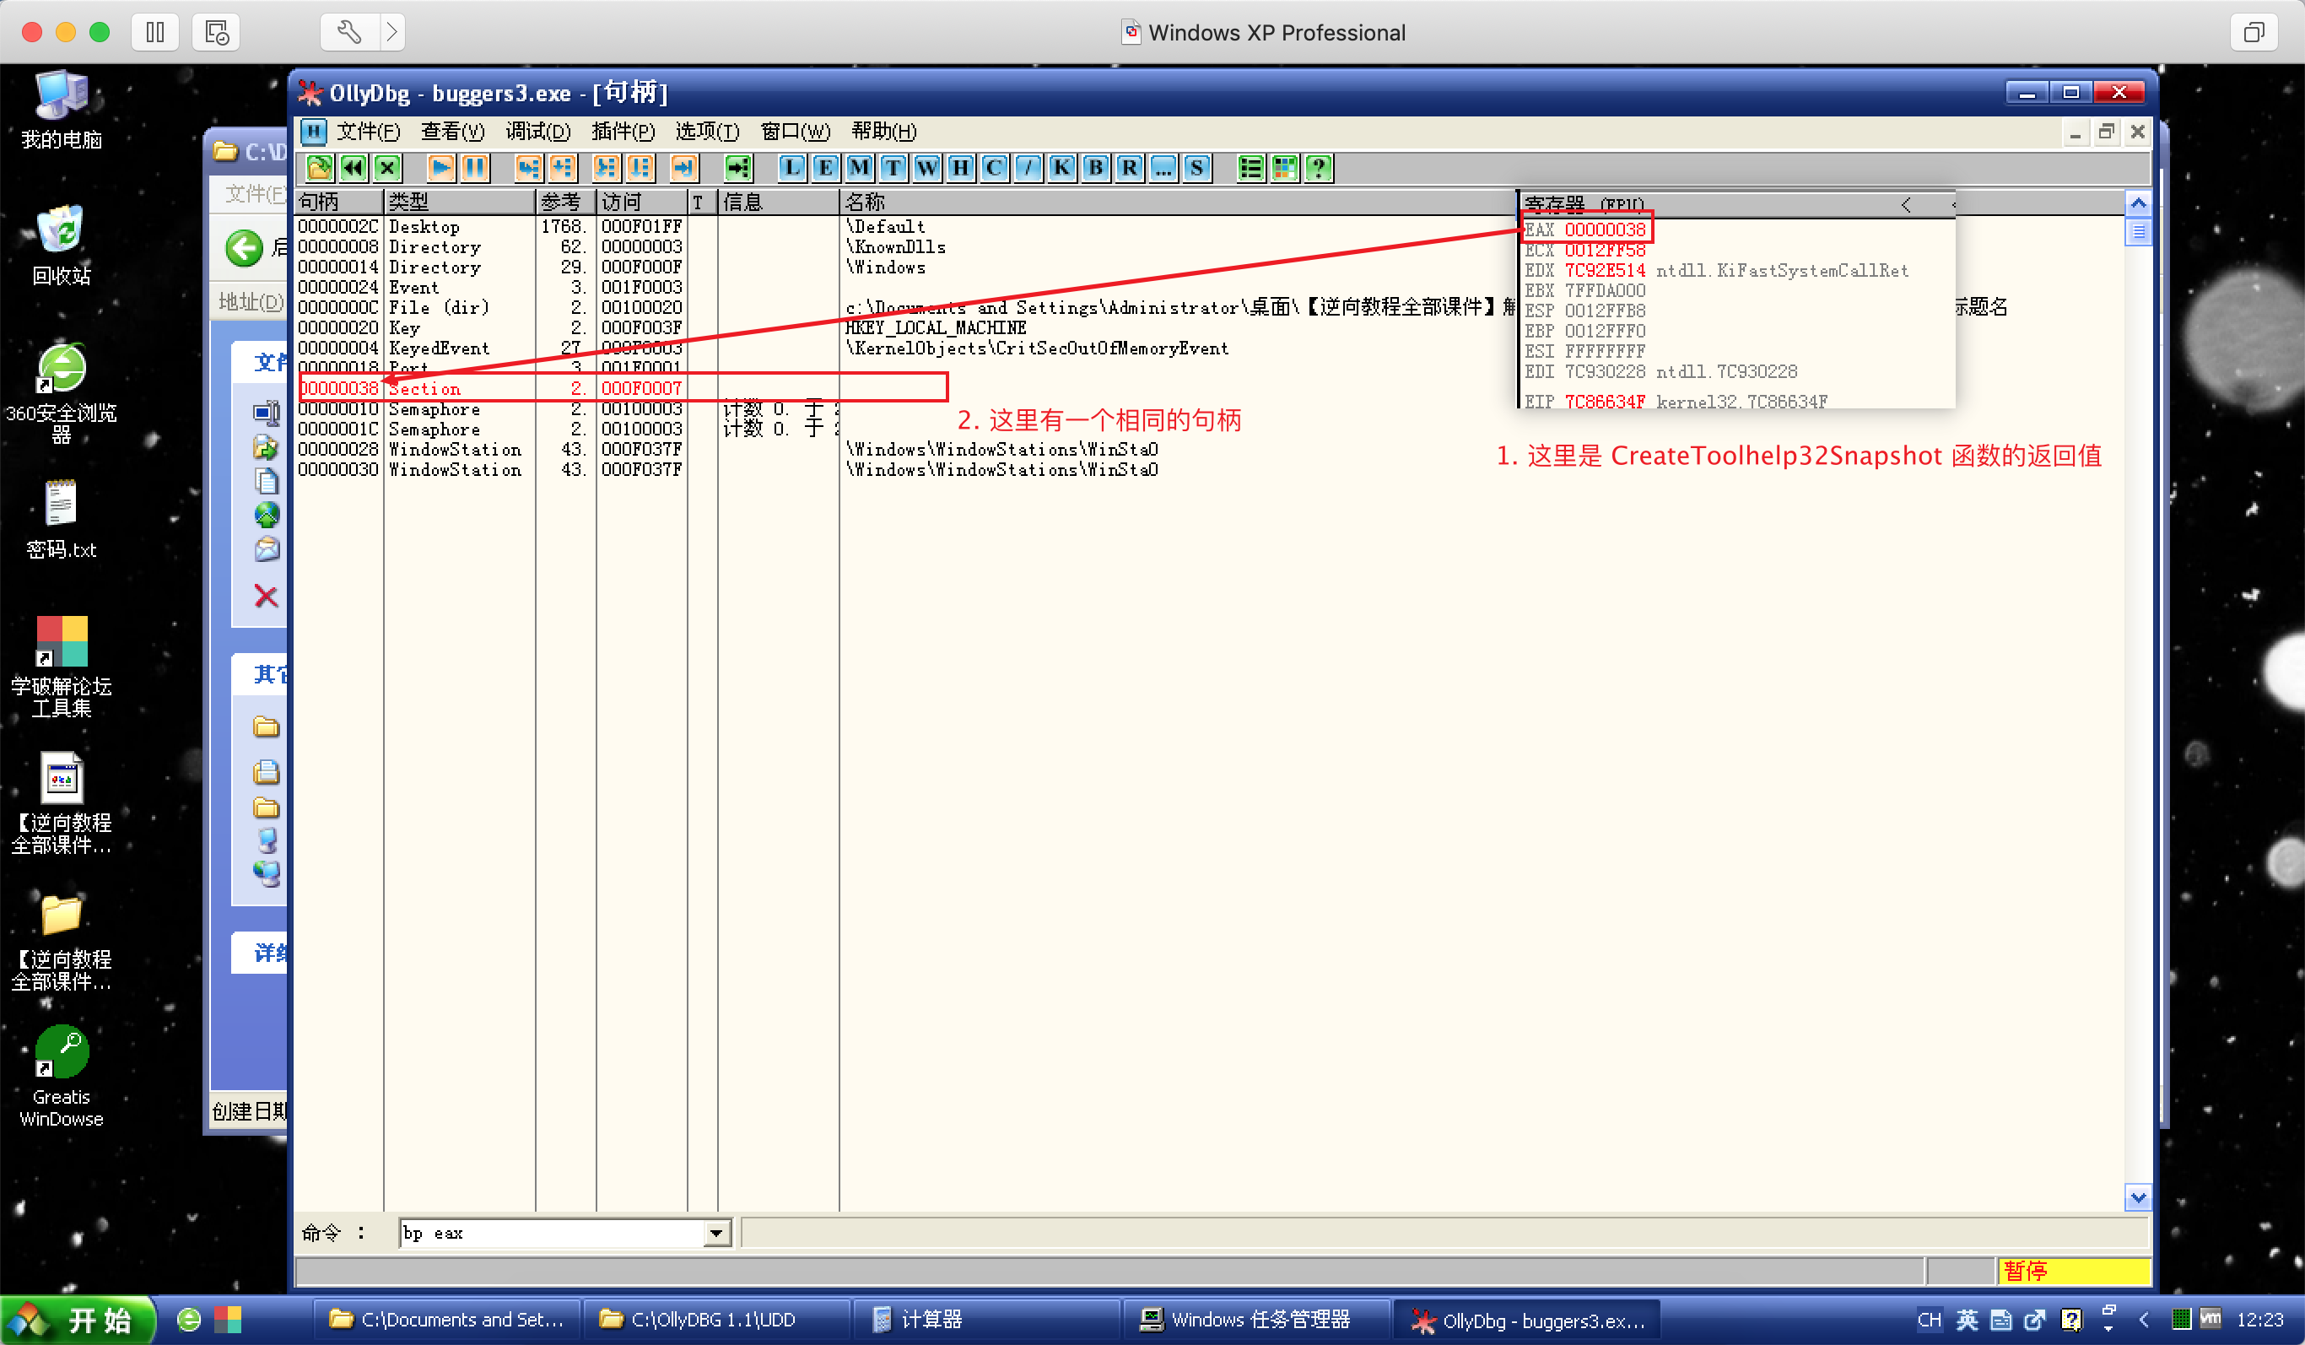This screenshot has width=2305, height=1345.
Task: Expand Parallels toolbar chevron arrow
Action: (x=391, y=33)
